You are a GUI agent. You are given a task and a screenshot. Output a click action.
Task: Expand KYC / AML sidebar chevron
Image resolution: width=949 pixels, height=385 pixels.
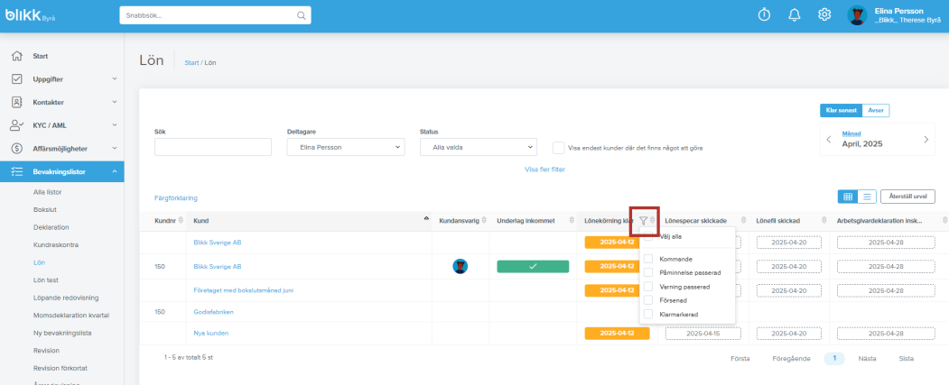[x=115, y=125]
